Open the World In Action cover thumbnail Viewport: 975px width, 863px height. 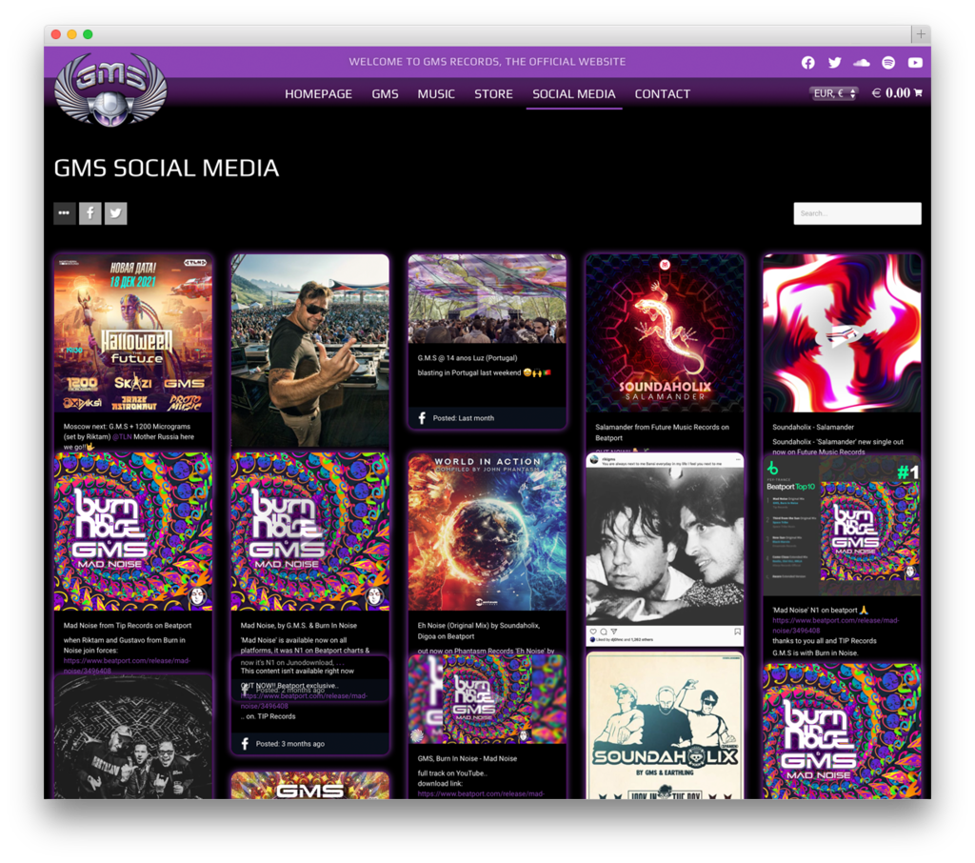pyautogui.click(x=487, y=532)
